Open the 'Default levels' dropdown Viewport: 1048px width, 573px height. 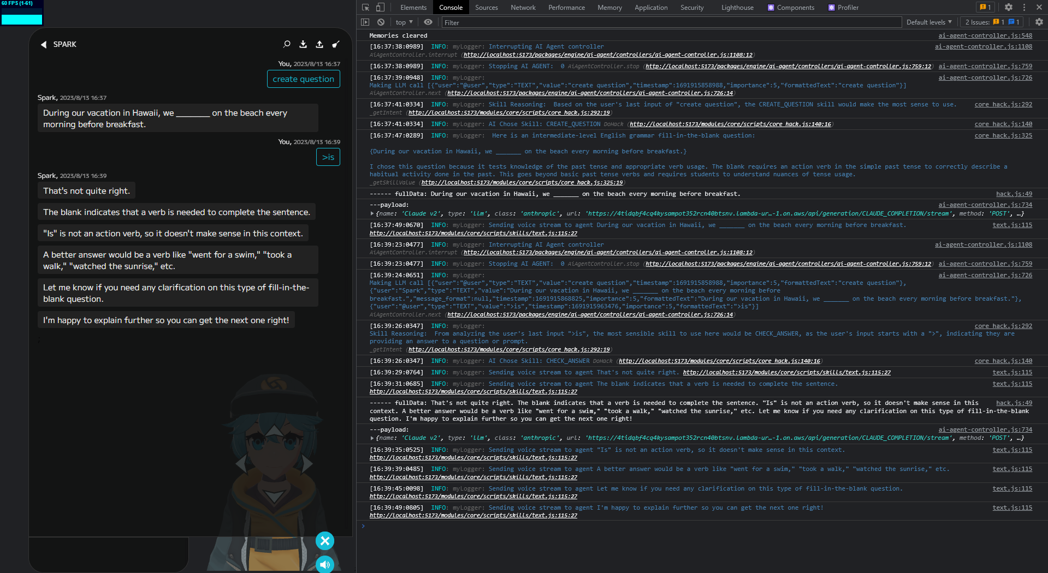tap(929, 22)
